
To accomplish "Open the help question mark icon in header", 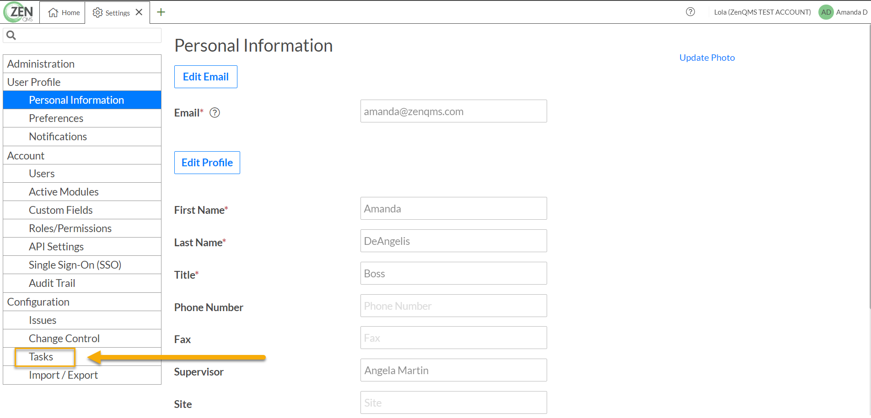I will [x=690, y=12].
